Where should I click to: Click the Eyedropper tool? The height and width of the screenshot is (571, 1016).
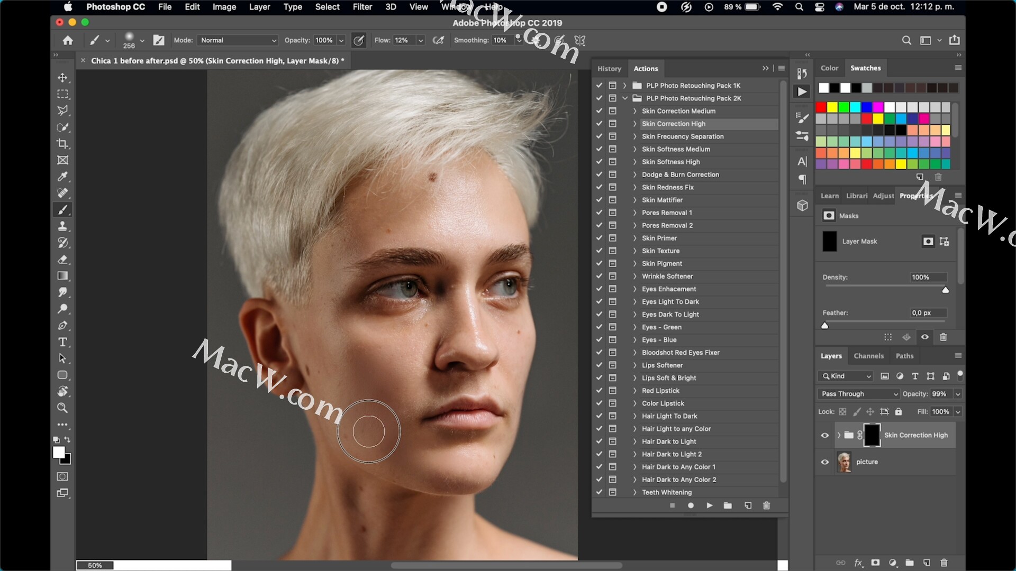point(62,177)
